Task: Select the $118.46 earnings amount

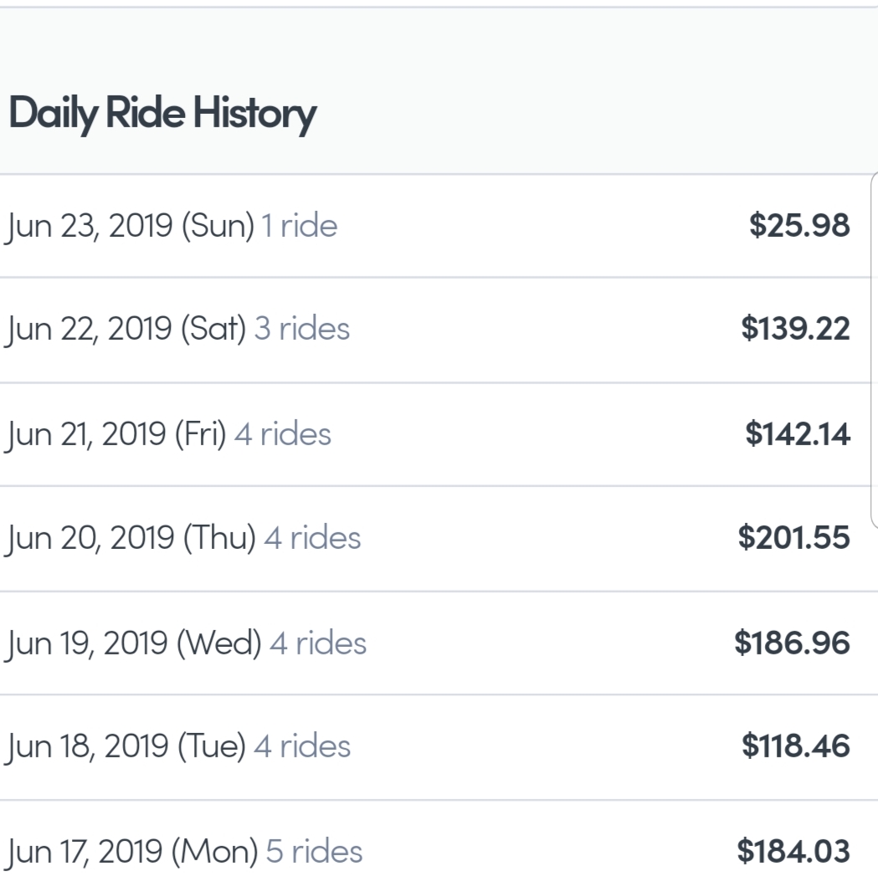Action: pyautogui.click(x=795, y=746)
